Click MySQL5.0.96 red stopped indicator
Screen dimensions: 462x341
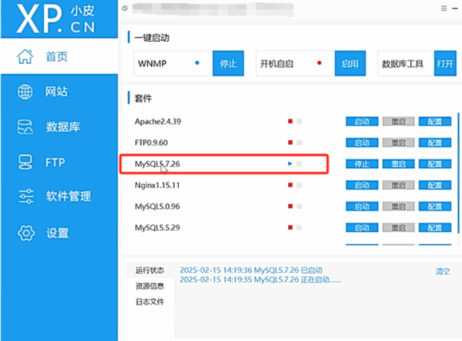[290, 206]
